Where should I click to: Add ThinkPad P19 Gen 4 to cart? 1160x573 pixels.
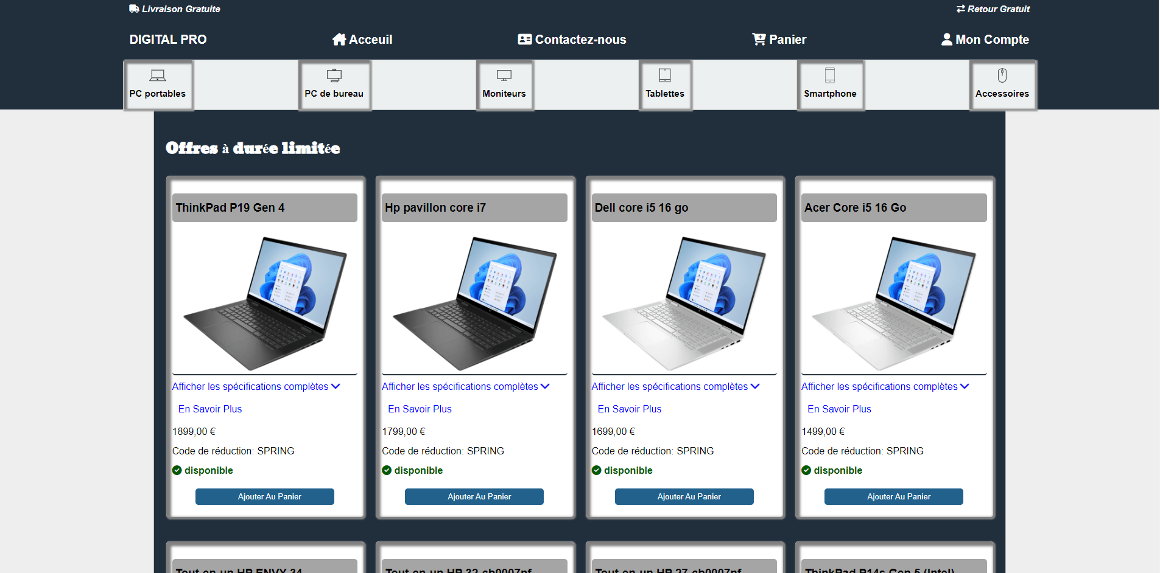(265, 497)
